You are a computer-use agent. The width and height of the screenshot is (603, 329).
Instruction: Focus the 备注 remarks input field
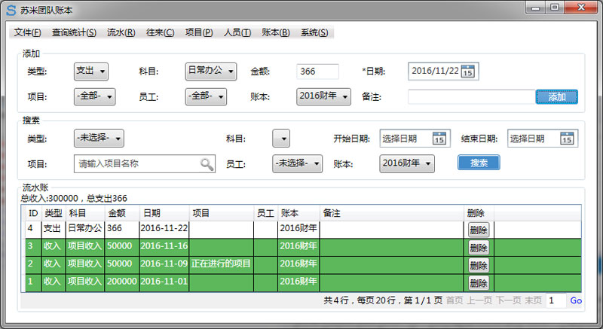pos(472,96)
